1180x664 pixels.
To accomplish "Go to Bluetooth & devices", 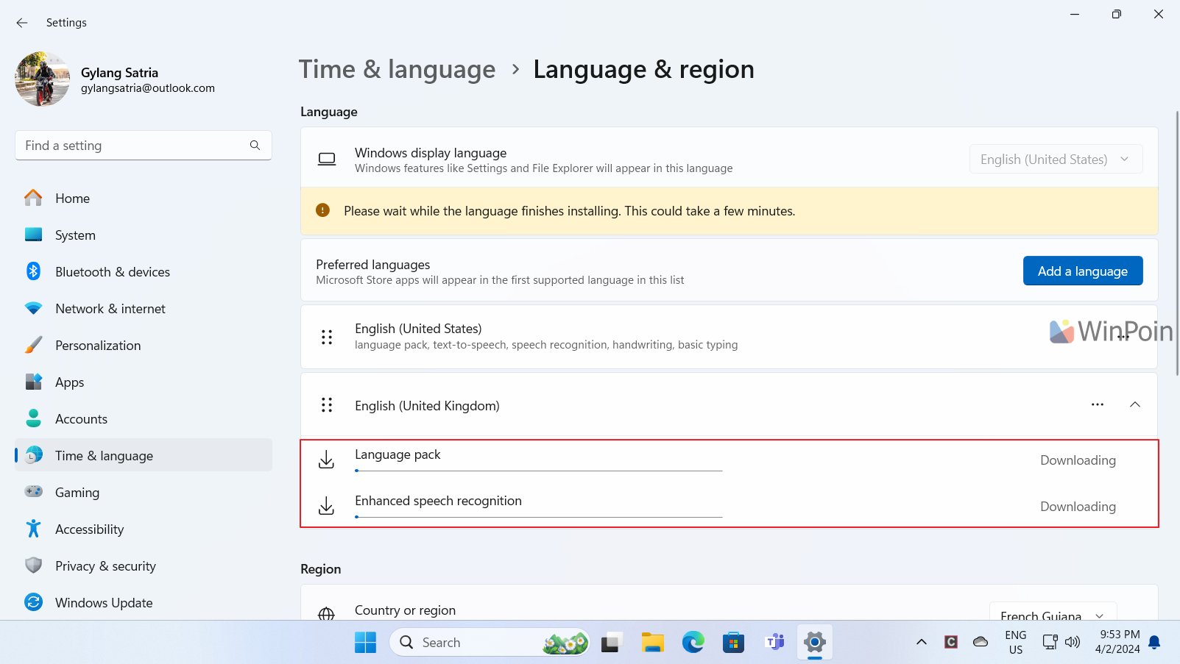I will point(144,272).
